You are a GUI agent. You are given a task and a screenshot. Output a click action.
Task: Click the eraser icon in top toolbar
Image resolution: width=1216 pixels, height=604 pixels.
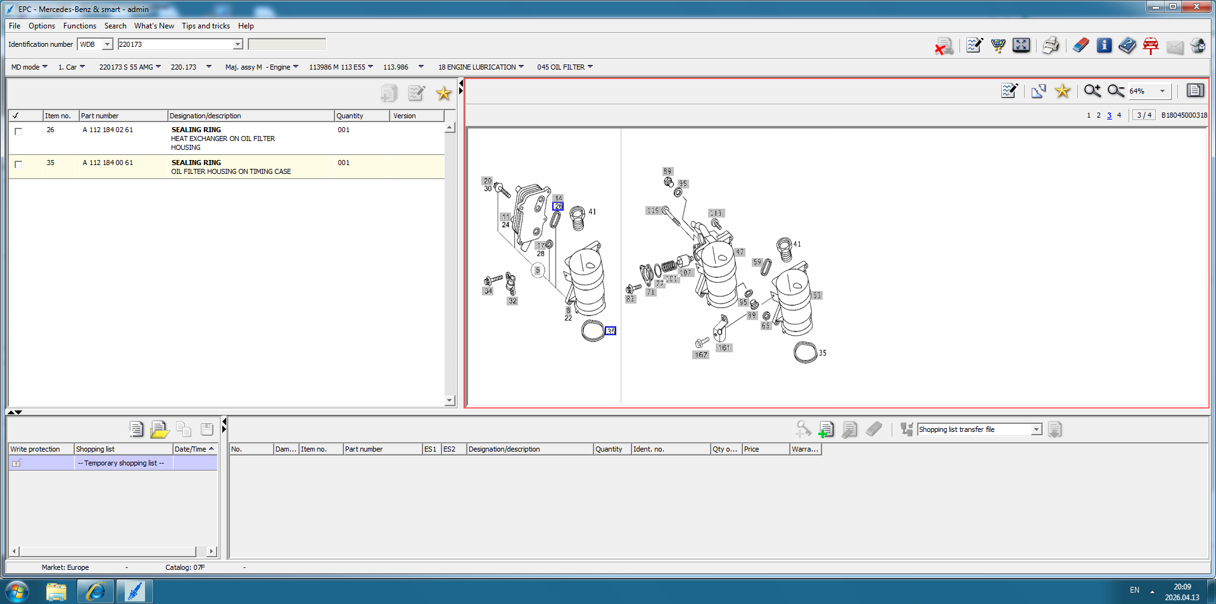[1080, 46]
